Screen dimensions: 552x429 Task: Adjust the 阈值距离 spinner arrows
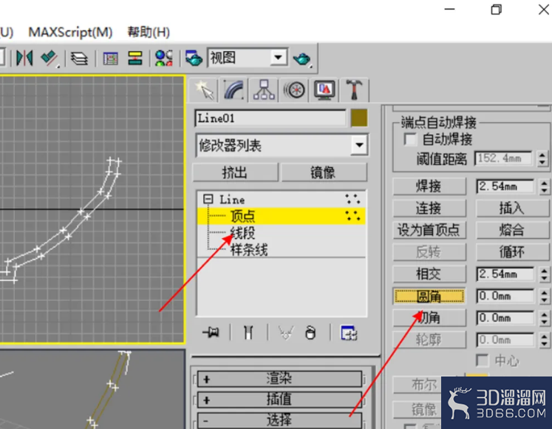click(542, 158)
